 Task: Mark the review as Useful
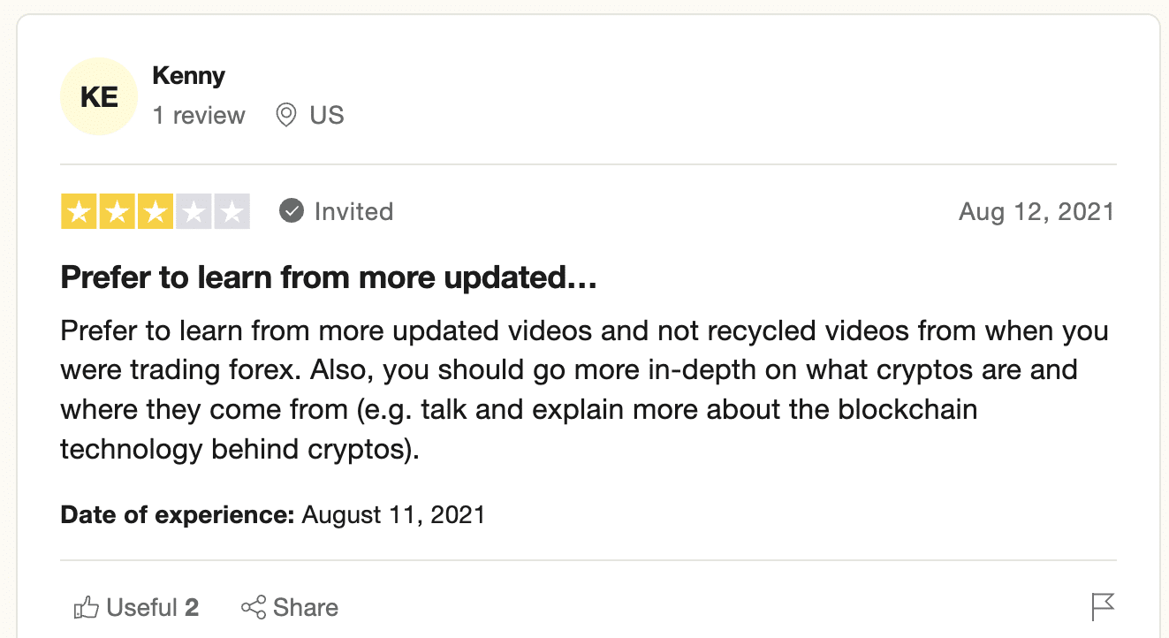(136, 608)
